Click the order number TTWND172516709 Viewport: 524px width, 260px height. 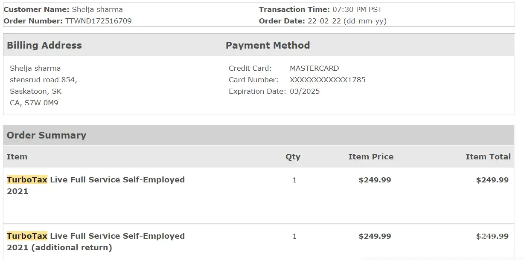(x=98, y=21)
